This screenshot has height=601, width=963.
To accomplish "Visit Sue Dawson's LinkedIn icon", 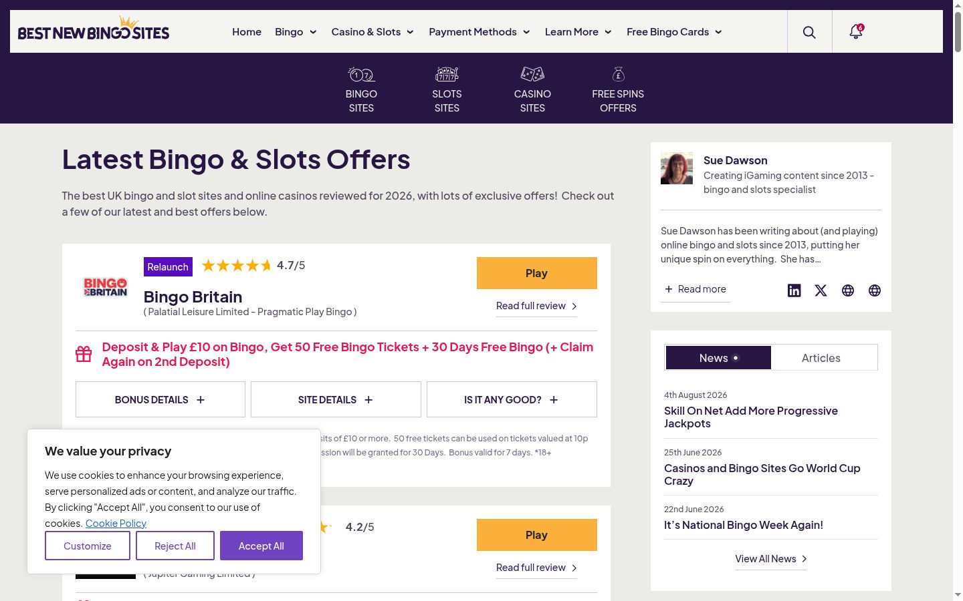I will coord(794,290).
